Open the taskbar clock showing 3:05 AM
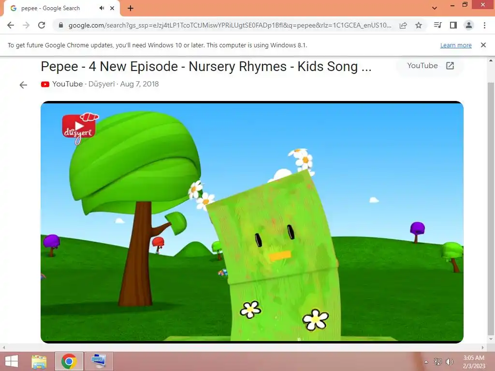 click(x=474, y=362)
